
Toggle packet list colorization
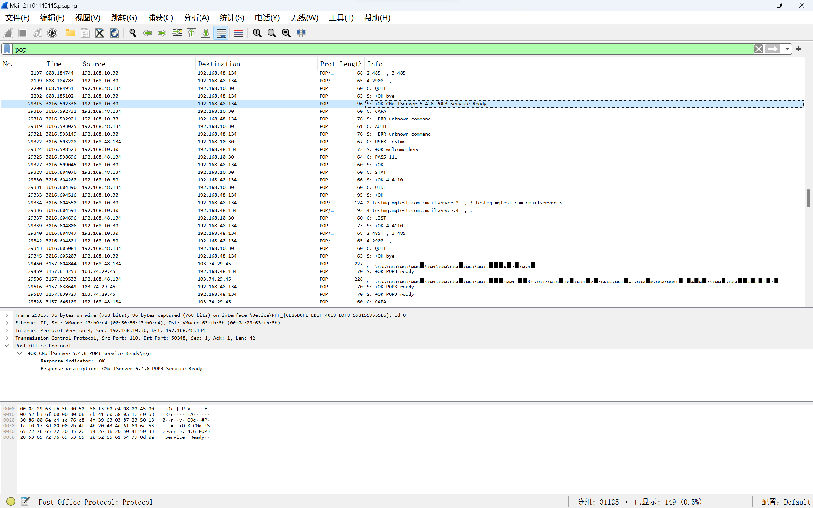click(239, 33)
